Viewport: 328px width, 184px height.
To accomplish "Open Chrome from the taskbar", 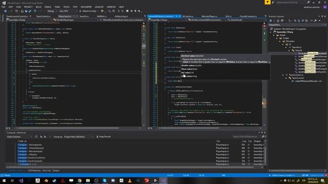I will 79,180.
